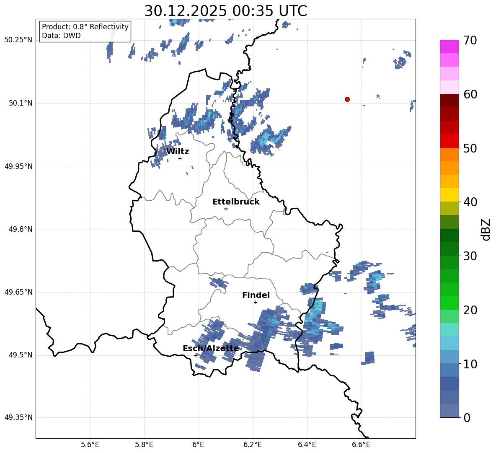Click the red radar site marker dot
The height and width of the screenshot is (453, 496).
point(347,99)
